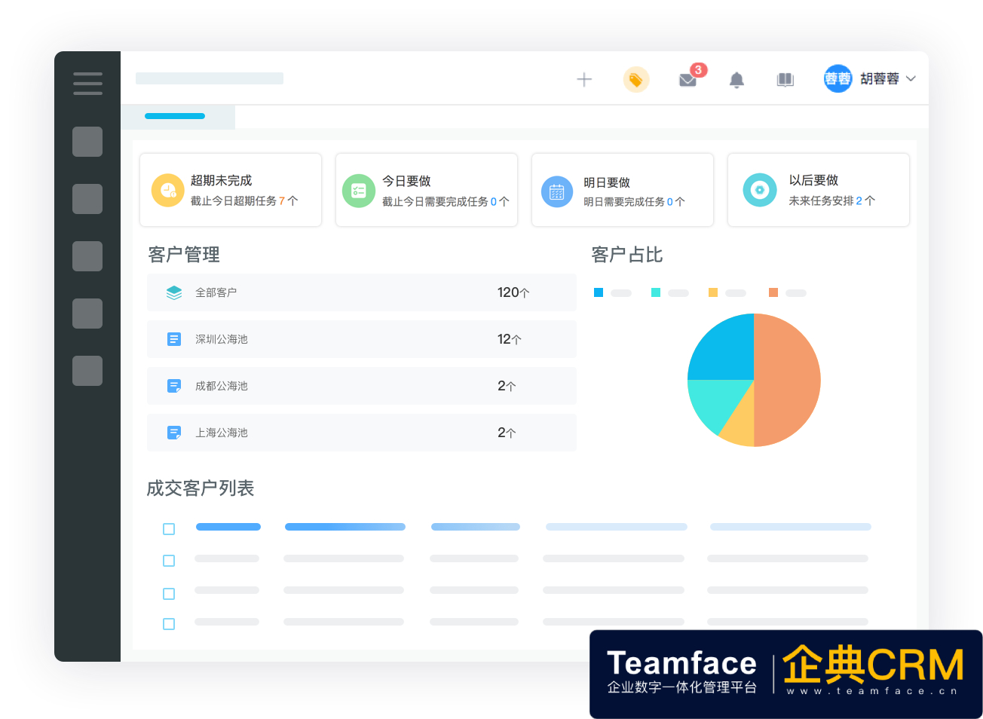Open the hamburger menu in sidebar
Screen dimensions: 983x719
tap(87, 84)
